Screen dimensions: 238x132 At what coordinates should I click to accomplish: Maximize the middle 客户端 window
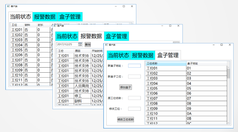[170, 26]
